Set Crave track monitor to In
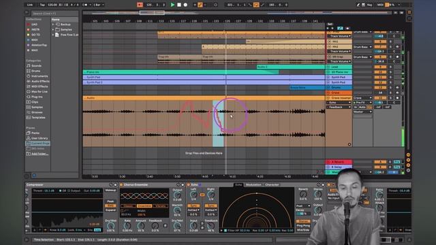436x245 pixels. click(356, 108)
